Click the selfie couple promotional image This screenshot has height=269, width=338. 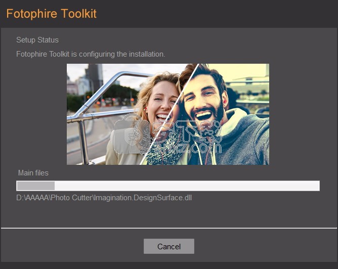[168, 114]
